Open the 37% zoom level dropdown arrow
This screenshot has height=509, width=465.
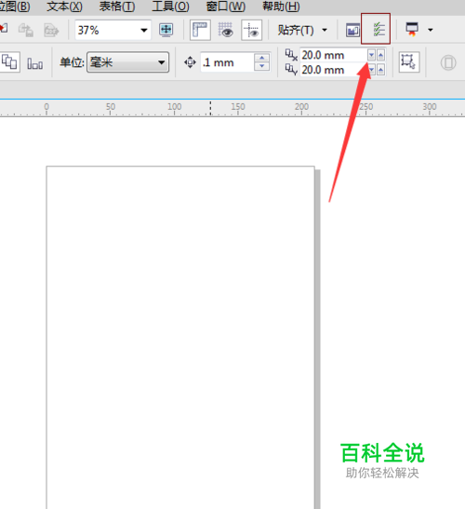(144, 30)
